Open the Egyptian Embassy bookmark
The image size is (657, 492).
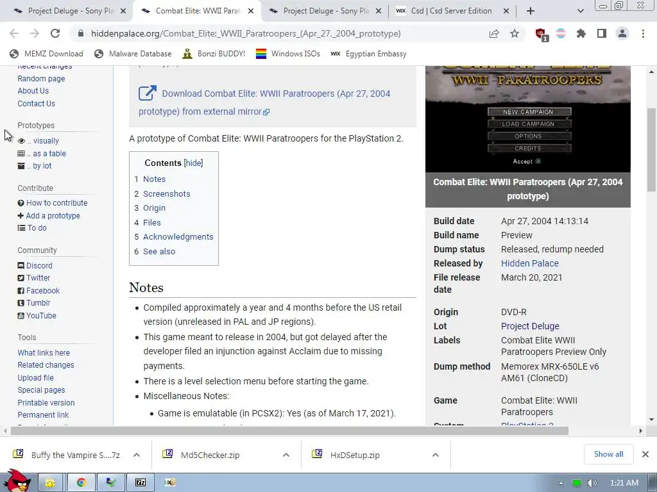pyautogui.click(x=368, y=54)
